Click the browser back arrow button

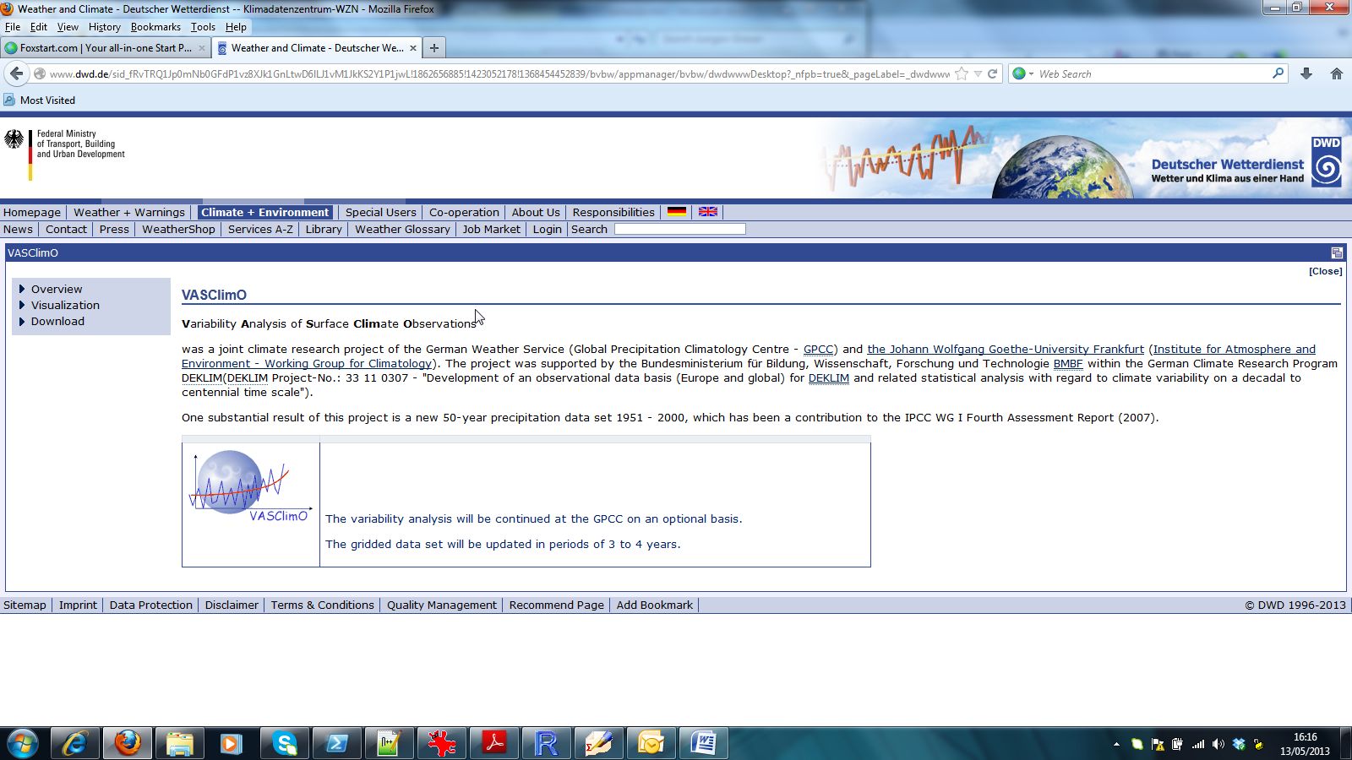17,73
